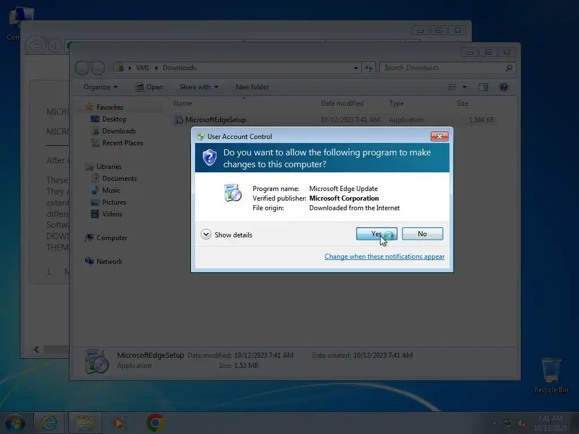Click Yes in User Account Control
This screenshot has height=434, width=579.
coord(376,233)
